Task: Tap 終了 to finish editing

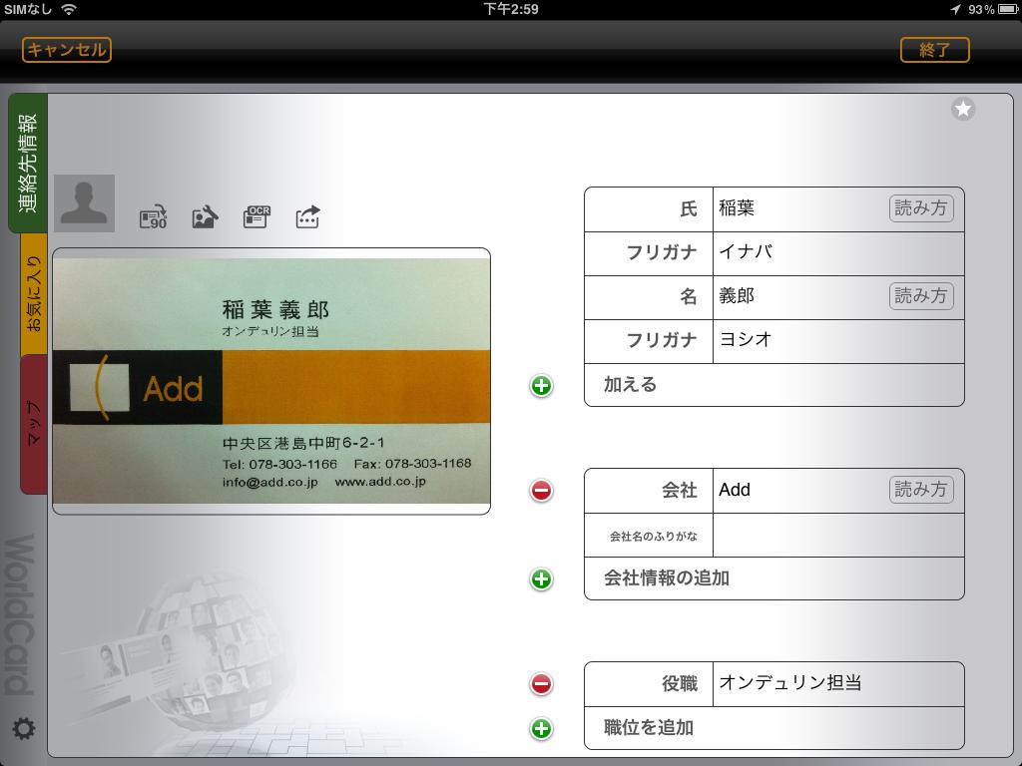Action: 934,50
